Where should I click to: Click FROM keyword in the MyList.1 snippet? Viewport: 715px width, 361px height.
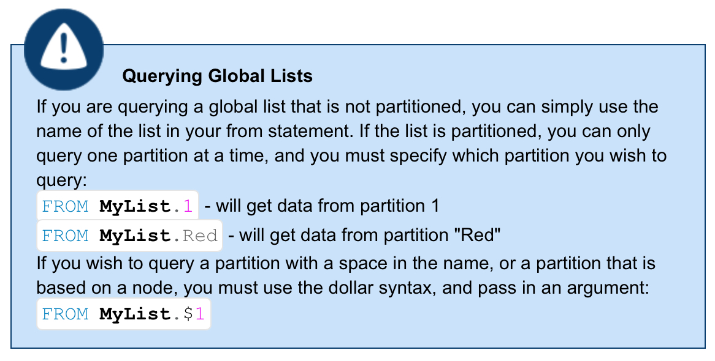coord(65,206)
